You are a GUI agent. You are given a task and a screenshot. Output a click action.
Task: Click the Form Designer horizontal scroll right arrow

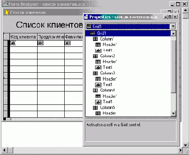click(180, 150)
